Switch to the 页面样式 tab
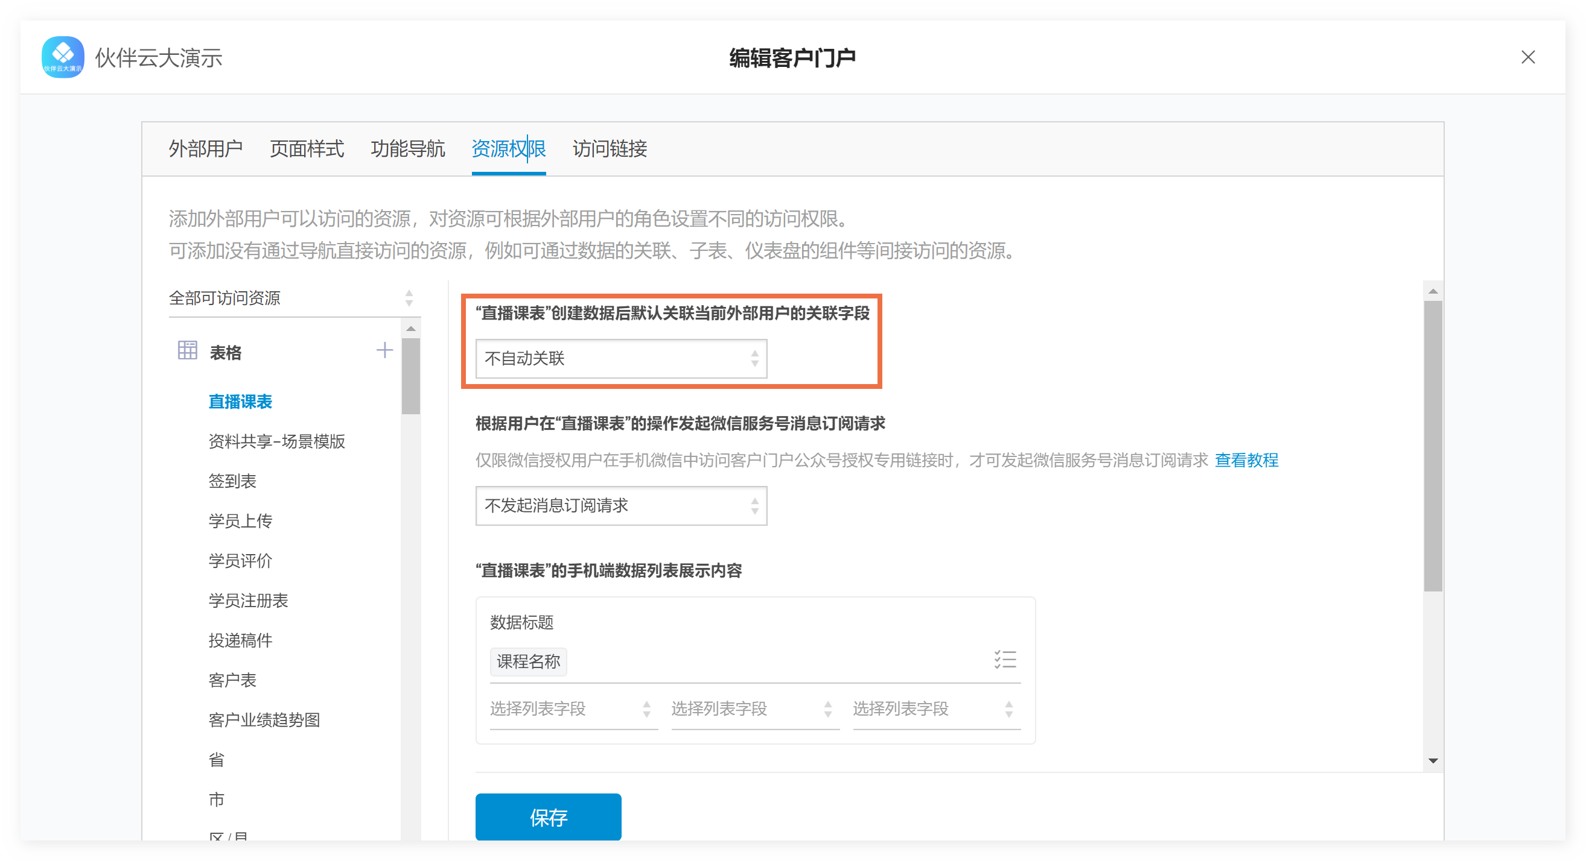The height and width of the screenshot is (861, 1586). [x=307, y=149]
